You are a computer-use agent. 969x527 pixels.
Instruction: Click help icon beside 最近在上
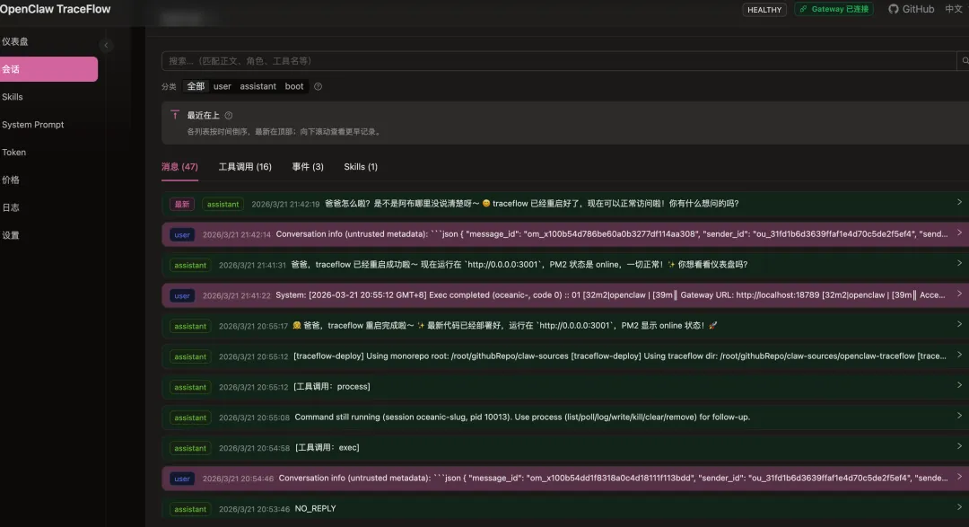[x=229, y=116]
